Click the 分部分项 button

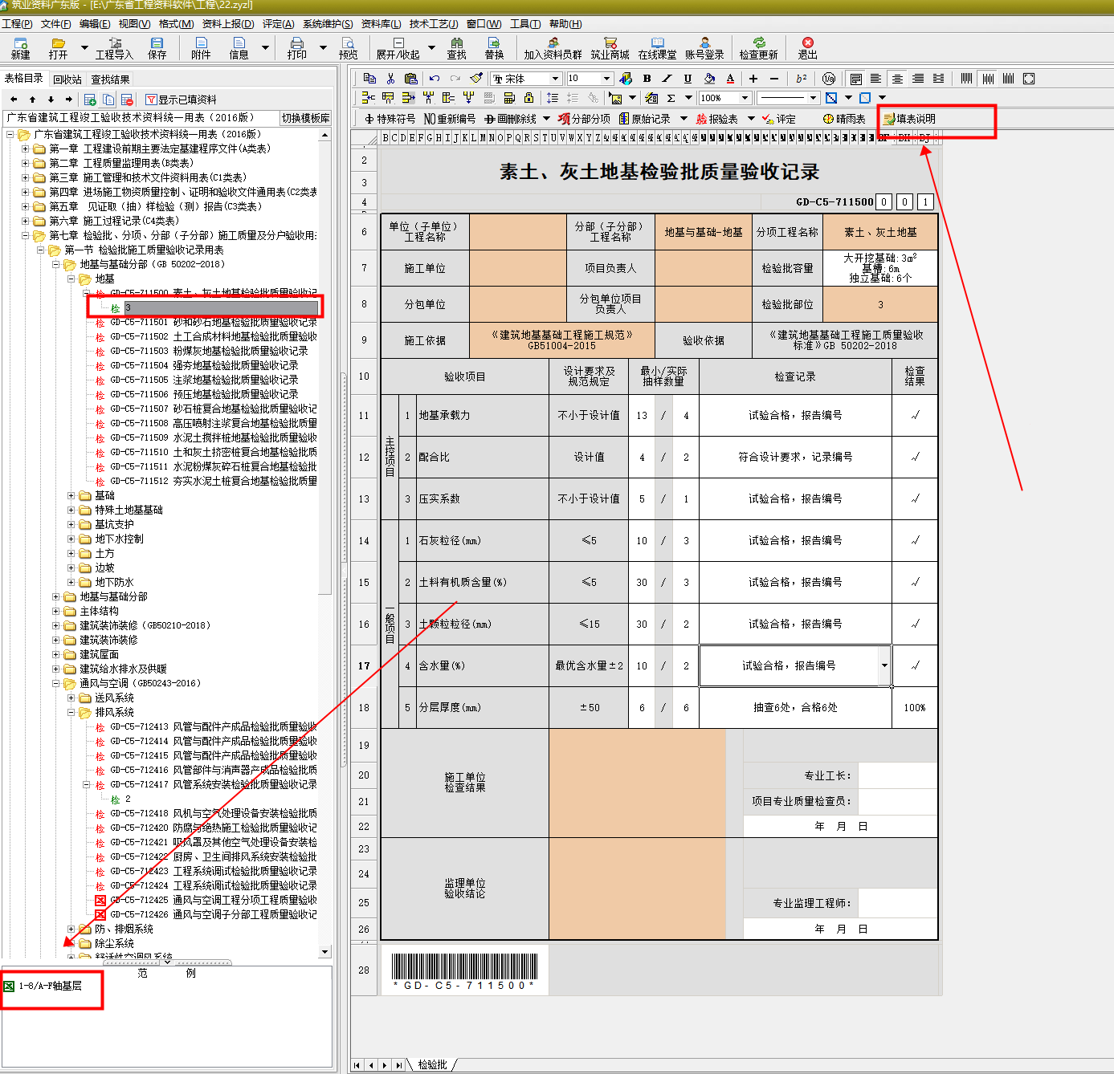point(584,119)
